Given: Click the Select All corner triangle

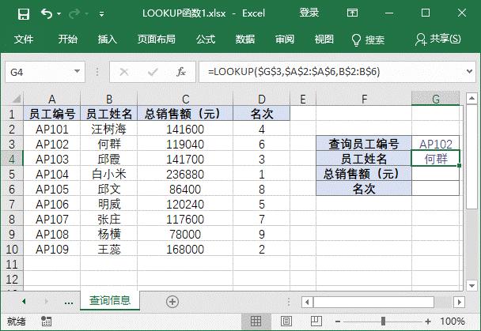Looking at the screenshot, I should (x=16, y=99).
